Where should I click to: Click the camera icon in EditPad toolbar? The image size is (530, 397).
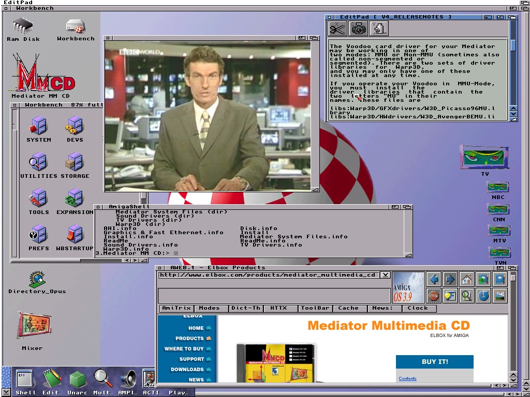coord(358,28)
